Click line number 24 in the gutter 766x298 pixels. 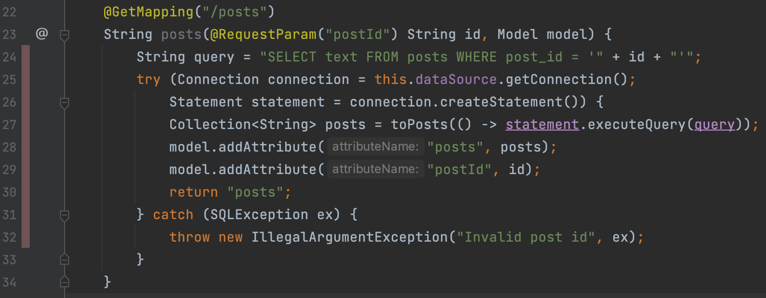(x=9, y=57)
